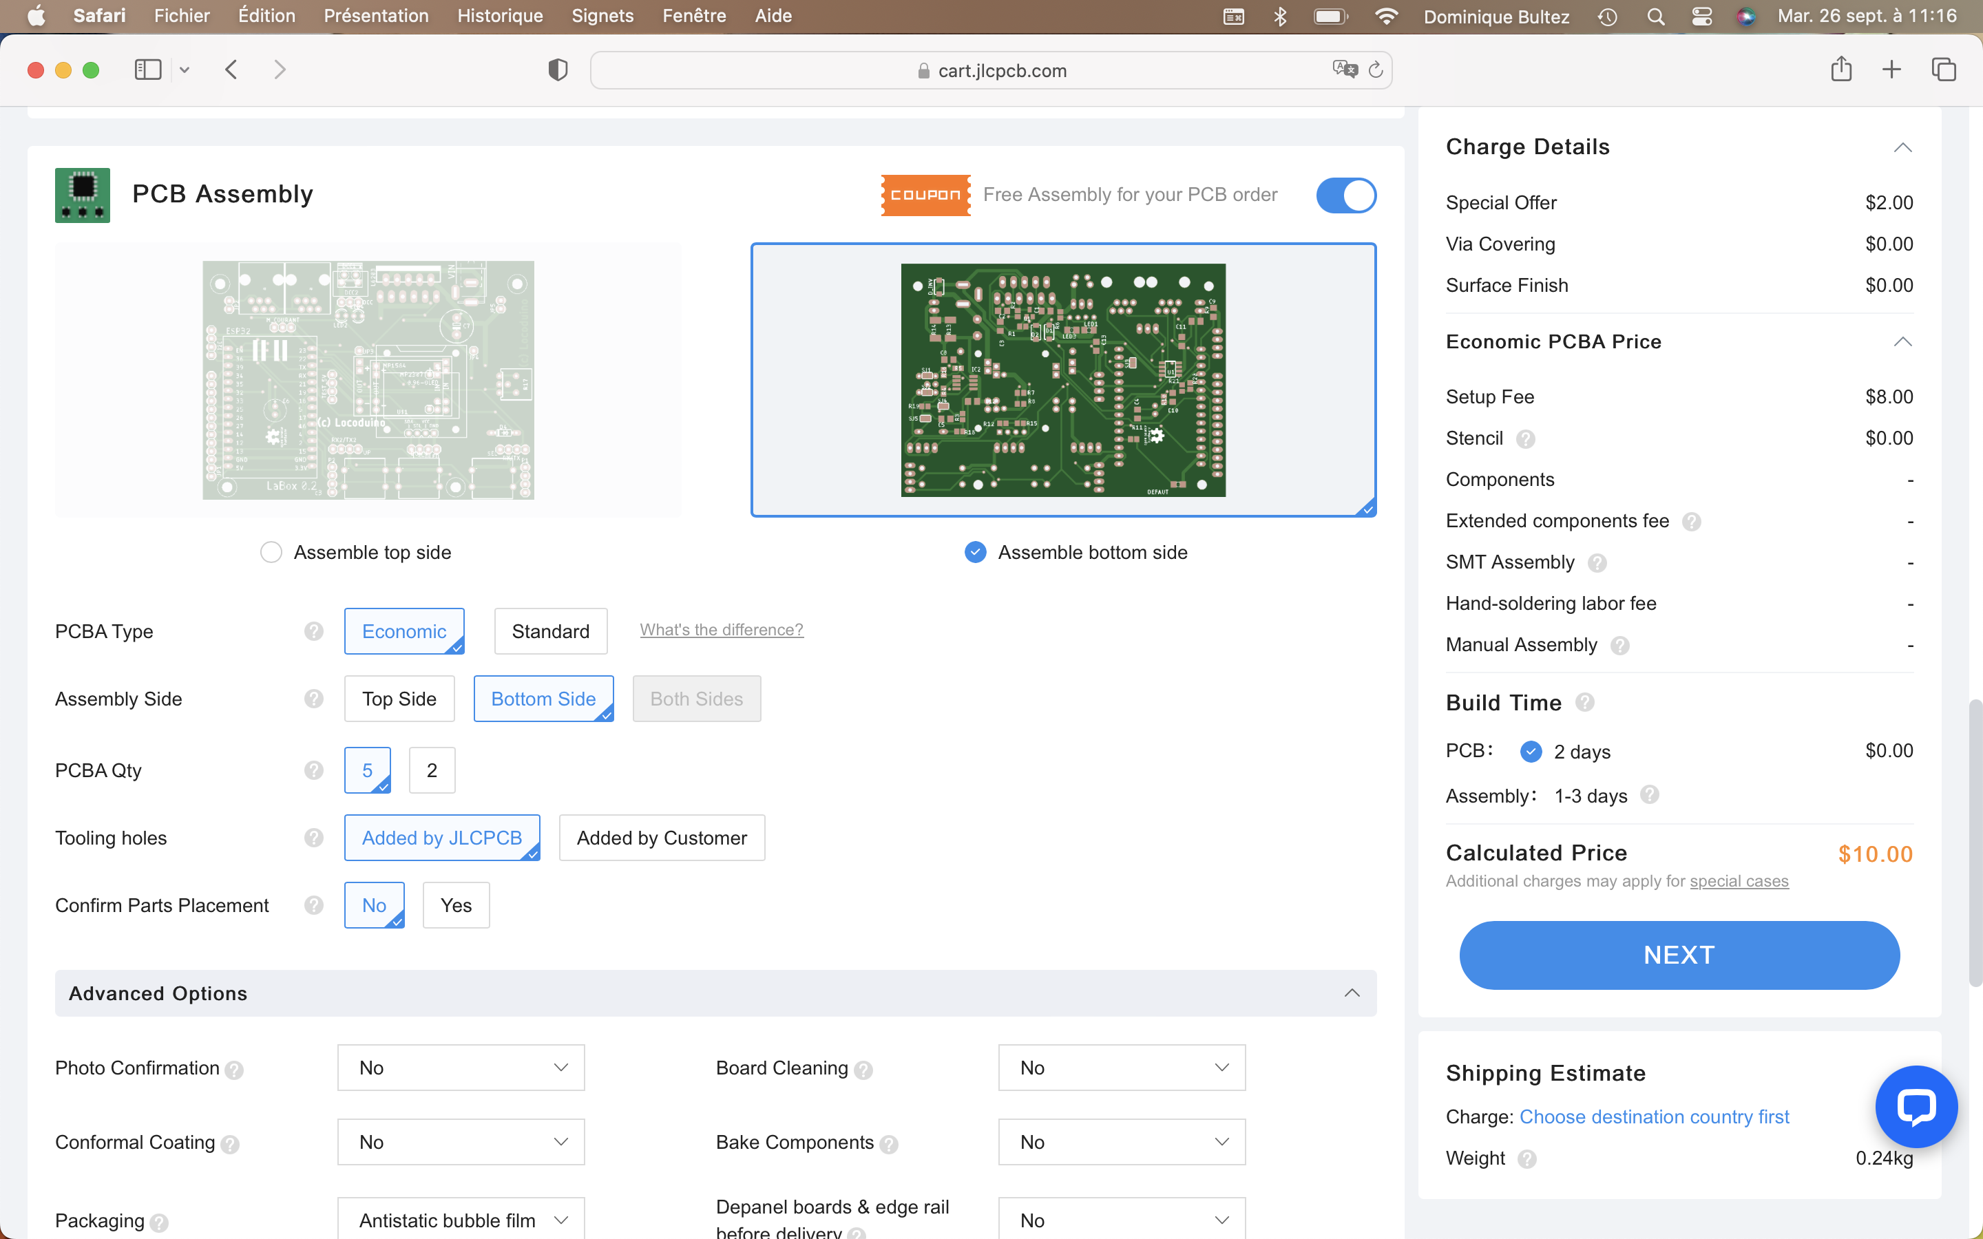
Task: Click the bottom side PCB preview thumbnail
Action: click(1063, 380)
